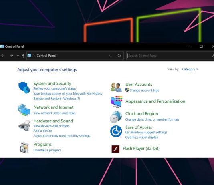Image resolution: width=214 pixels, height=185 pixels.
Task: Open the Hardware and Sound heading link
Action: coord(53,121)
